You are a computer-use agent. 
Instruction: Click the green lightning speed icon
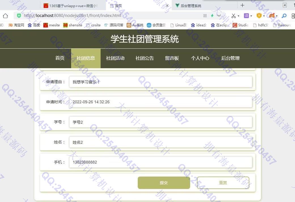point(213,16)
